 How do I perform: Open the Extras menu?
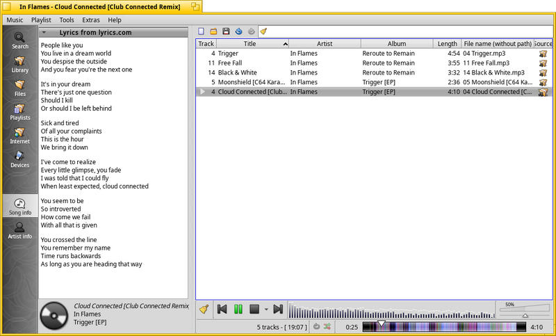point(91,20)
